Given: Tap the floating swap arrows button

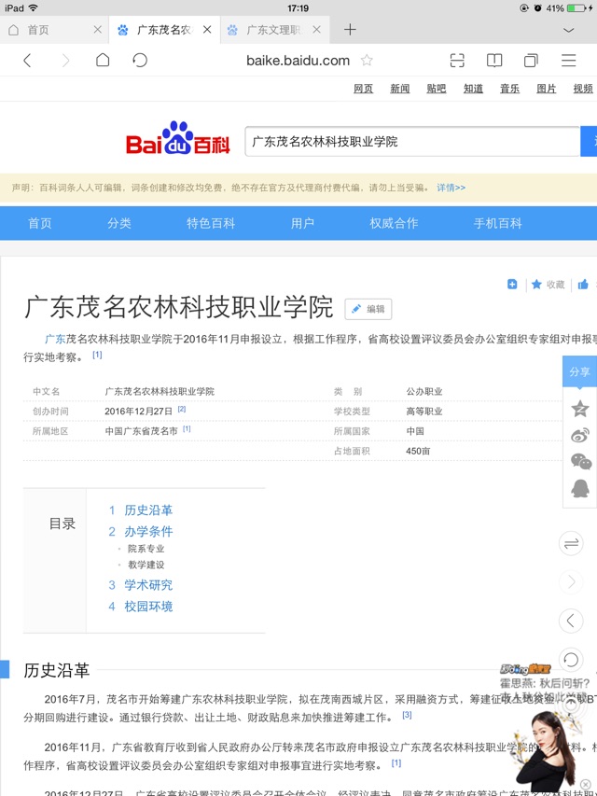Looking at the screenshot, I should click(x=571, y=543).
